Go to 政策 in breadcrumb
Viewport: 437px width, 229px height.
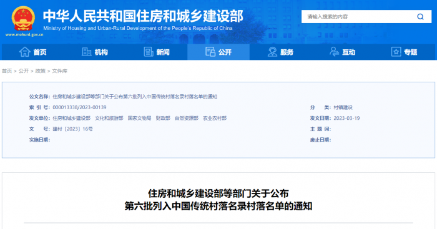coord(41,71)
